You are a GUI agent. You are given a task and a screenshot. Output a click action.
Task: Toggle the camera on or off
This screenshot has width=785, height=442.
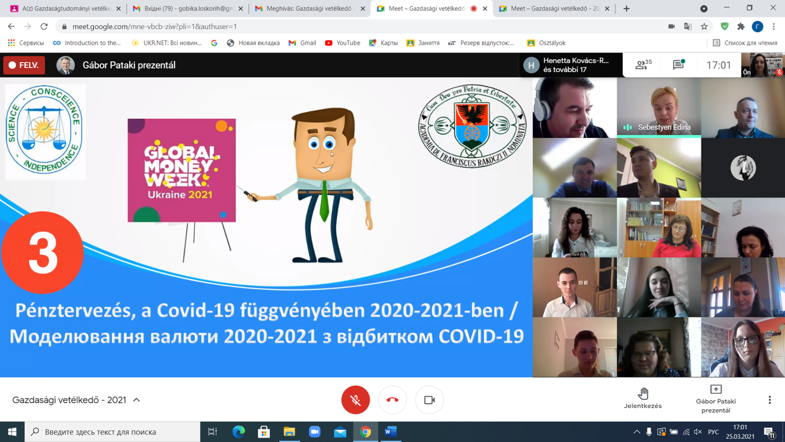click(429, 400)
